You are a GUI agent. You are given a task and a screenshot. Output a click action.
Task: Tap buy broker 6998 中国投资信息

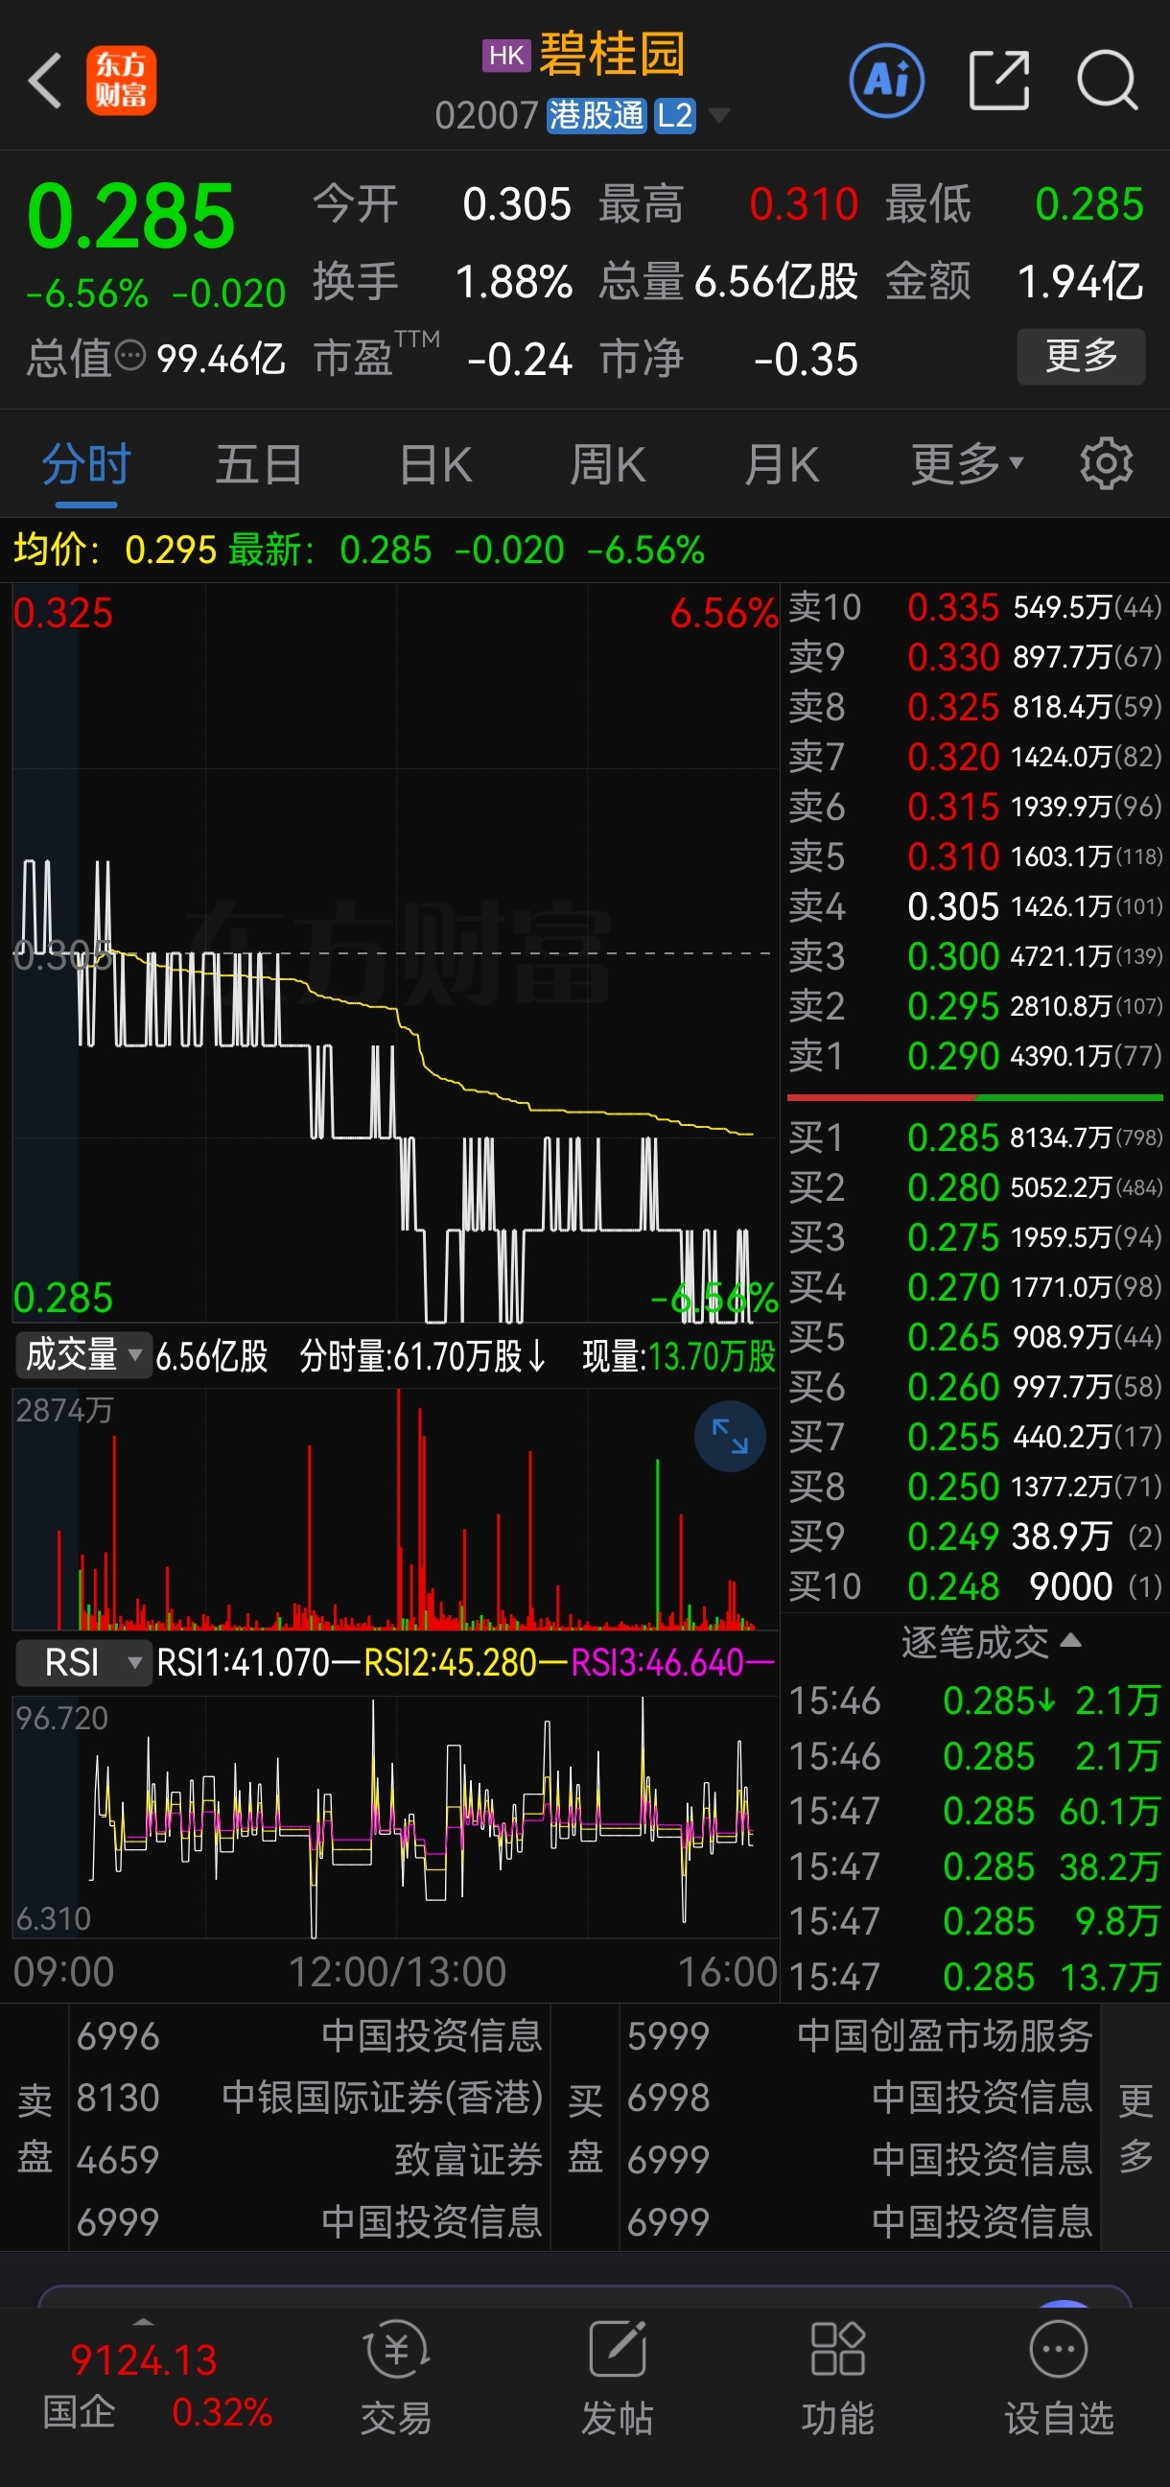click(859, 2097)
